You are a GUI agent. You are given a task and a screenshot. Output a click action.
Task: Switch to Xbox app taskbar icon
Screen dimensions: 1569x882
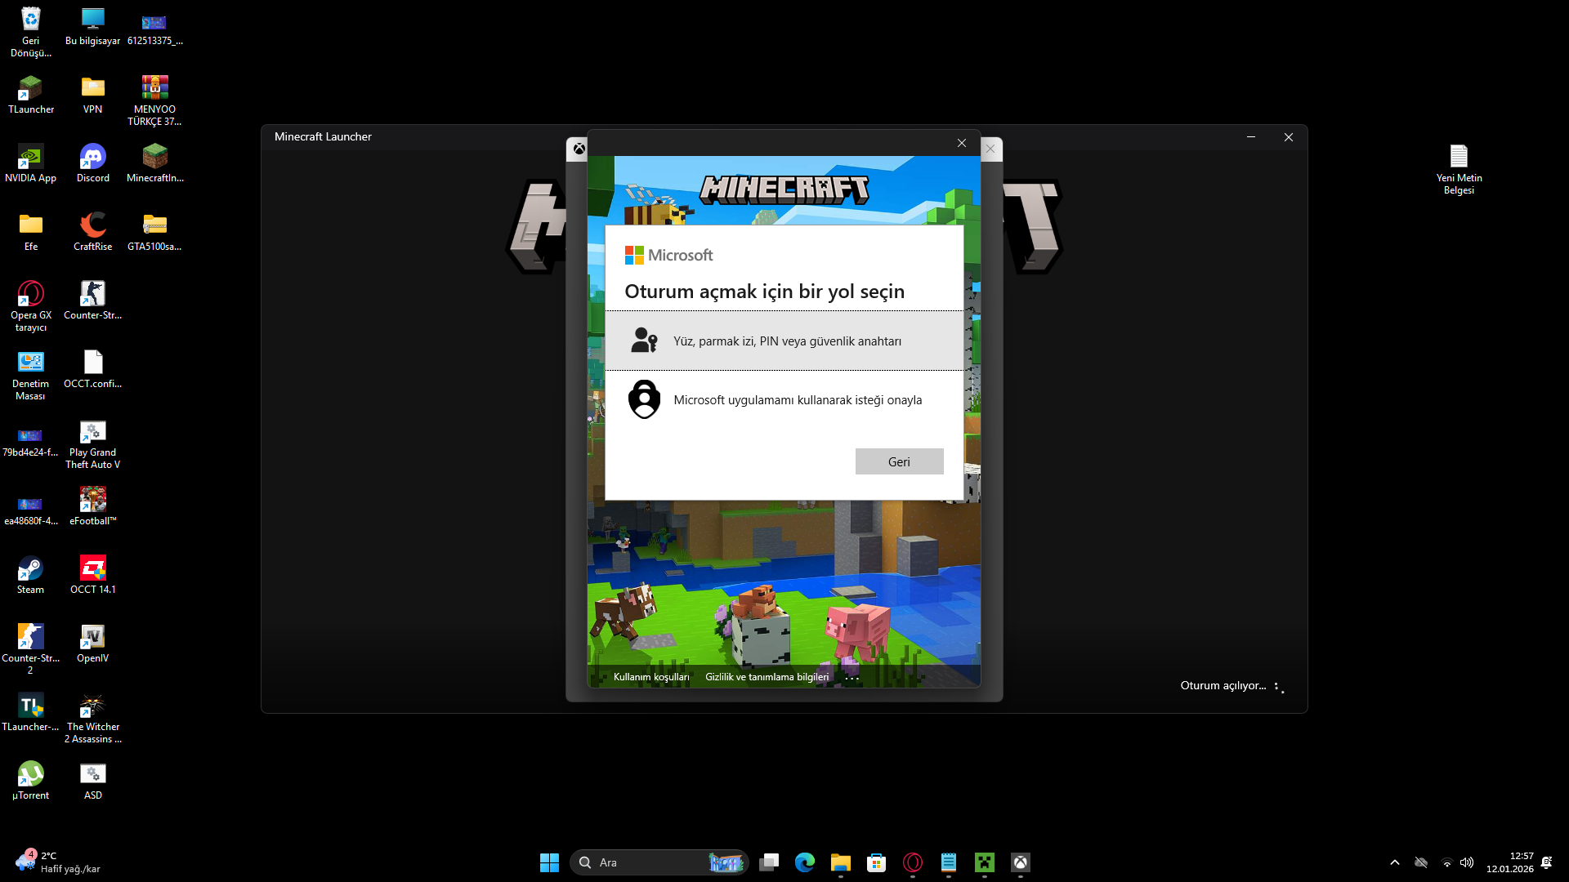[1021, 862]
